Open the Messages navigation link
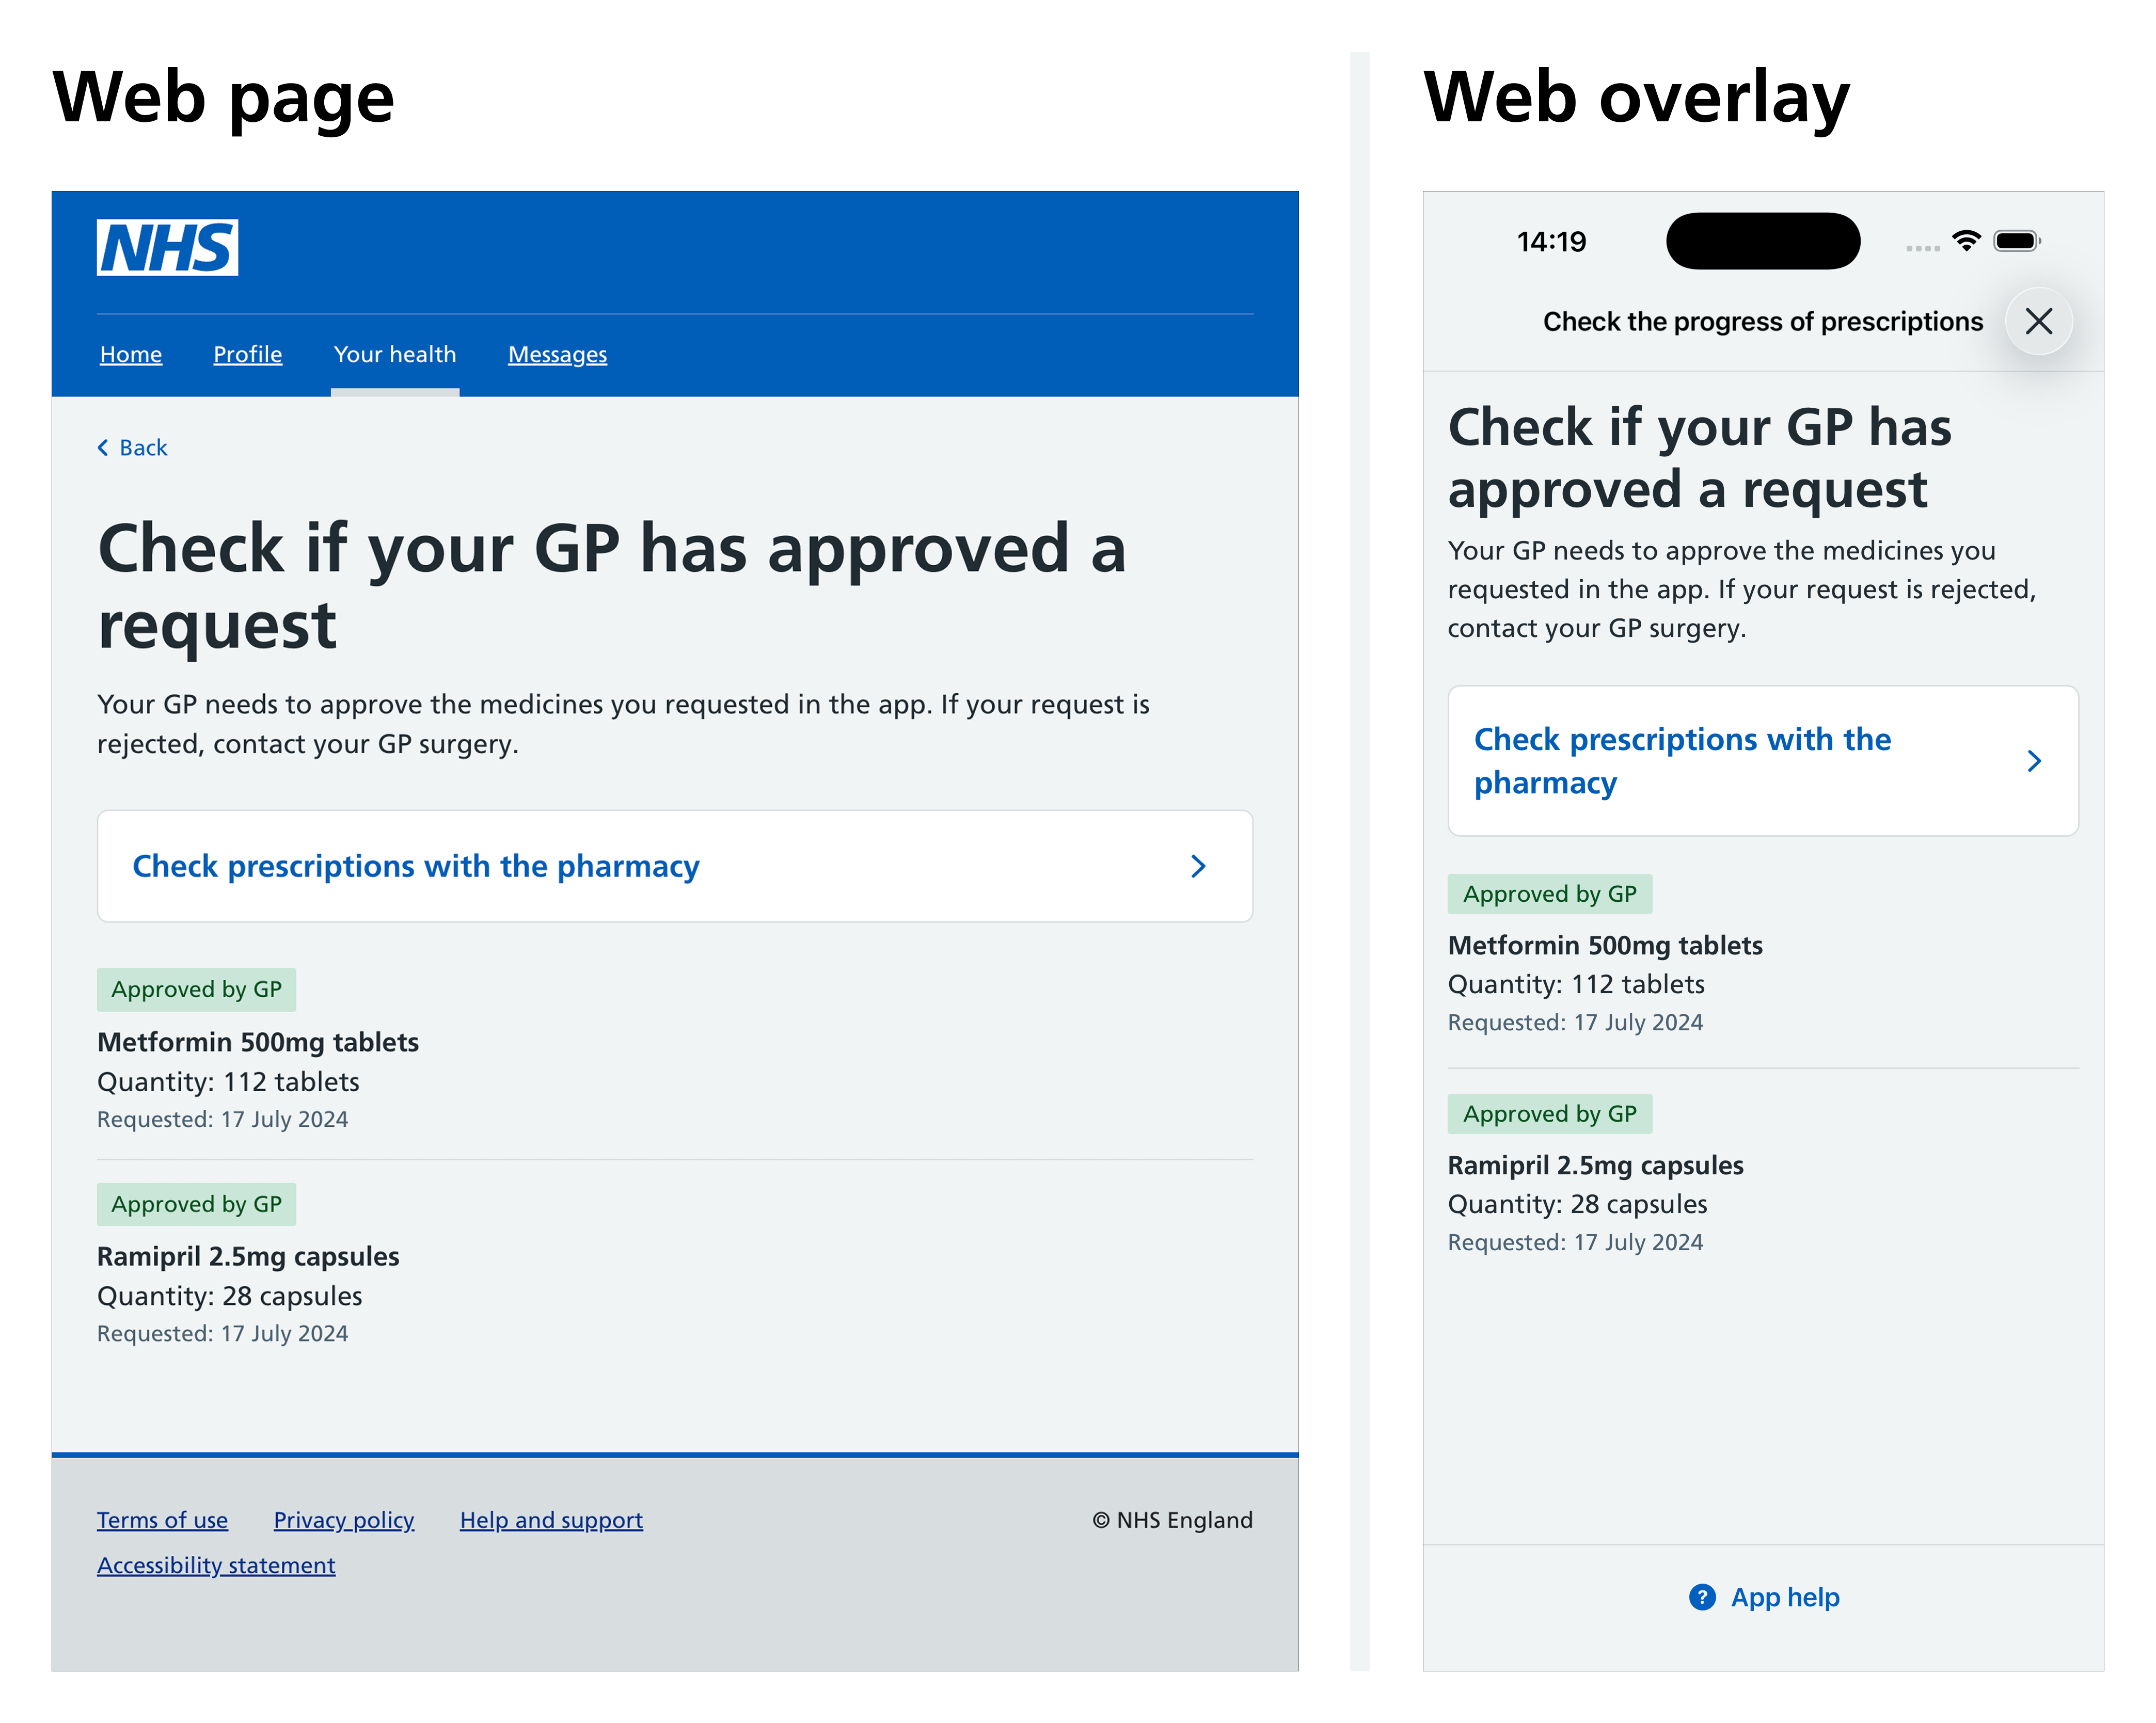This screenshot has height=1723, width=2156. pos(557,354)
